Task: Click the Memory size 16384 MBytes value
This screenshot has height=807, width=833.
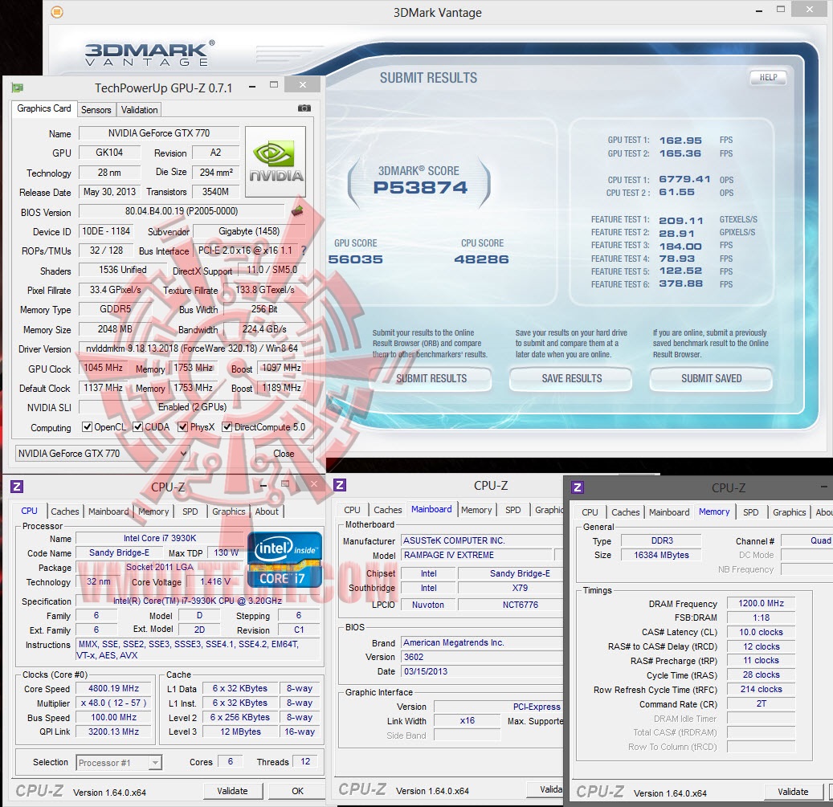Action: (x=661, y=555)
